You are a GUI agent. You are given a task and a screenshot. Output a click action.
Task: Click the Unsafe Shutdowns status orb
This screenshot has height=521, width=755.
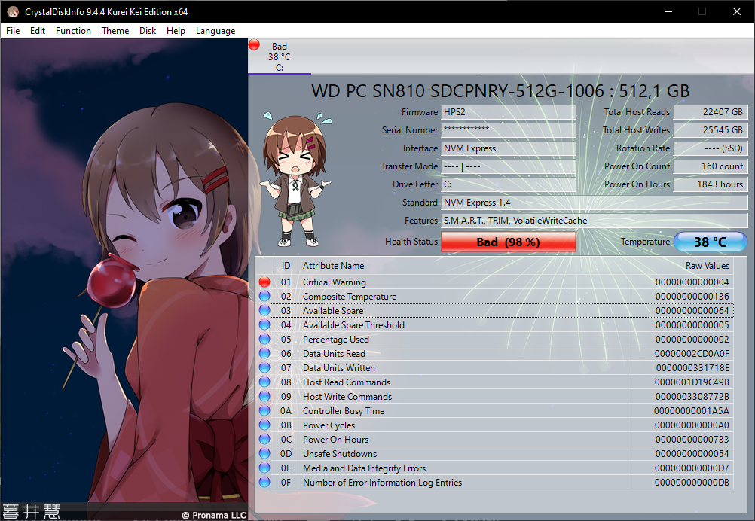264,453
